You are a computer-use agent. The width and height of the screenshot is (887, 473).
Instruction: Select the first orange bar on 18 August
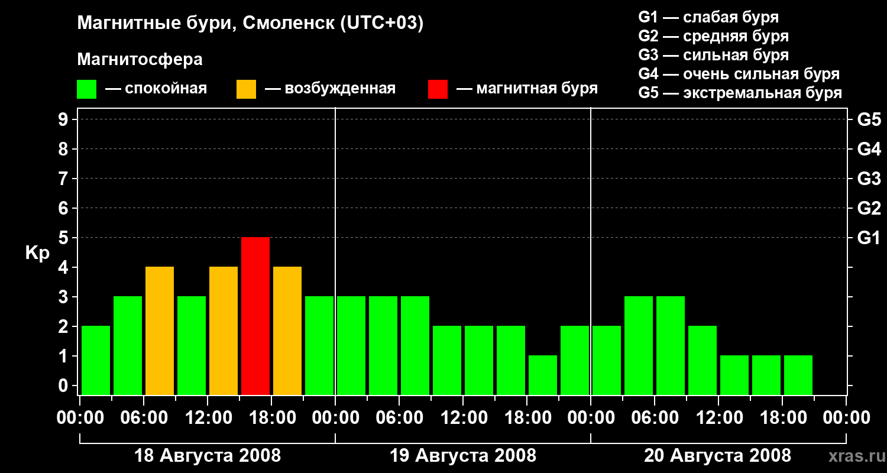point(160,331)
